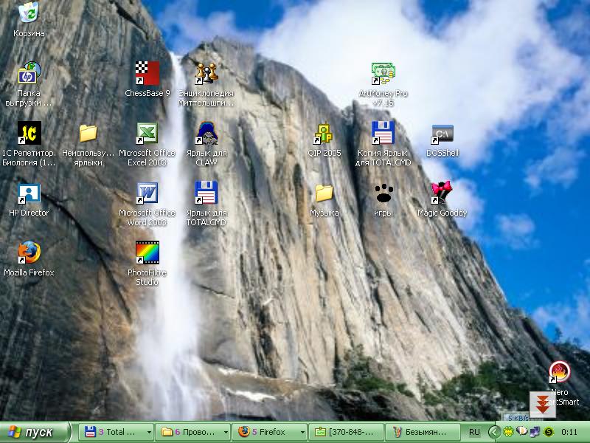The image size is (590, 443).
Task: Launch Microsoft Office Excel 2003
Action: pos(147,133)
